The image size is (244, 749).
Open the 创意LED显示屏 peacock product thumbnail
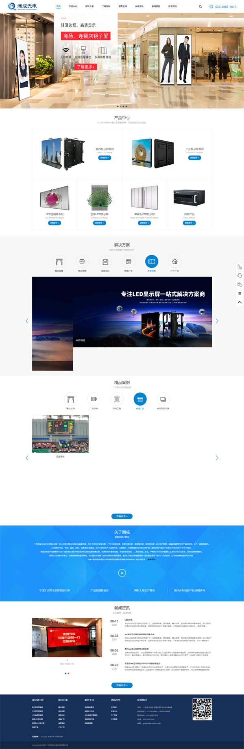99,197
